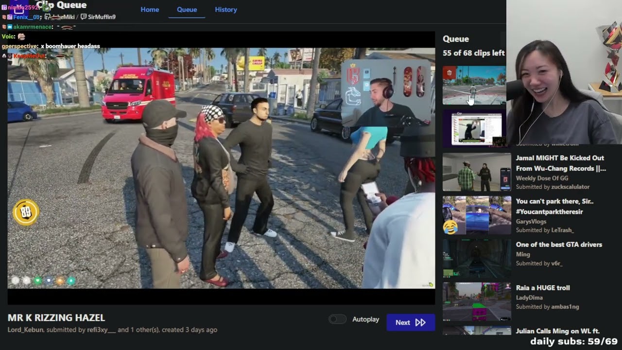Open the 'You can't park there' thumbnail
This screenshot has height=350, width=622.
(477, 215)
